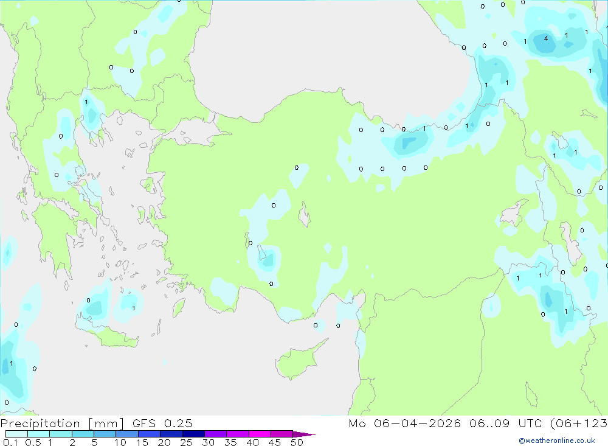The image size is (608, 446).
Task: Click the weatheronline.co.uk credit link
Action: click(557, 441)
